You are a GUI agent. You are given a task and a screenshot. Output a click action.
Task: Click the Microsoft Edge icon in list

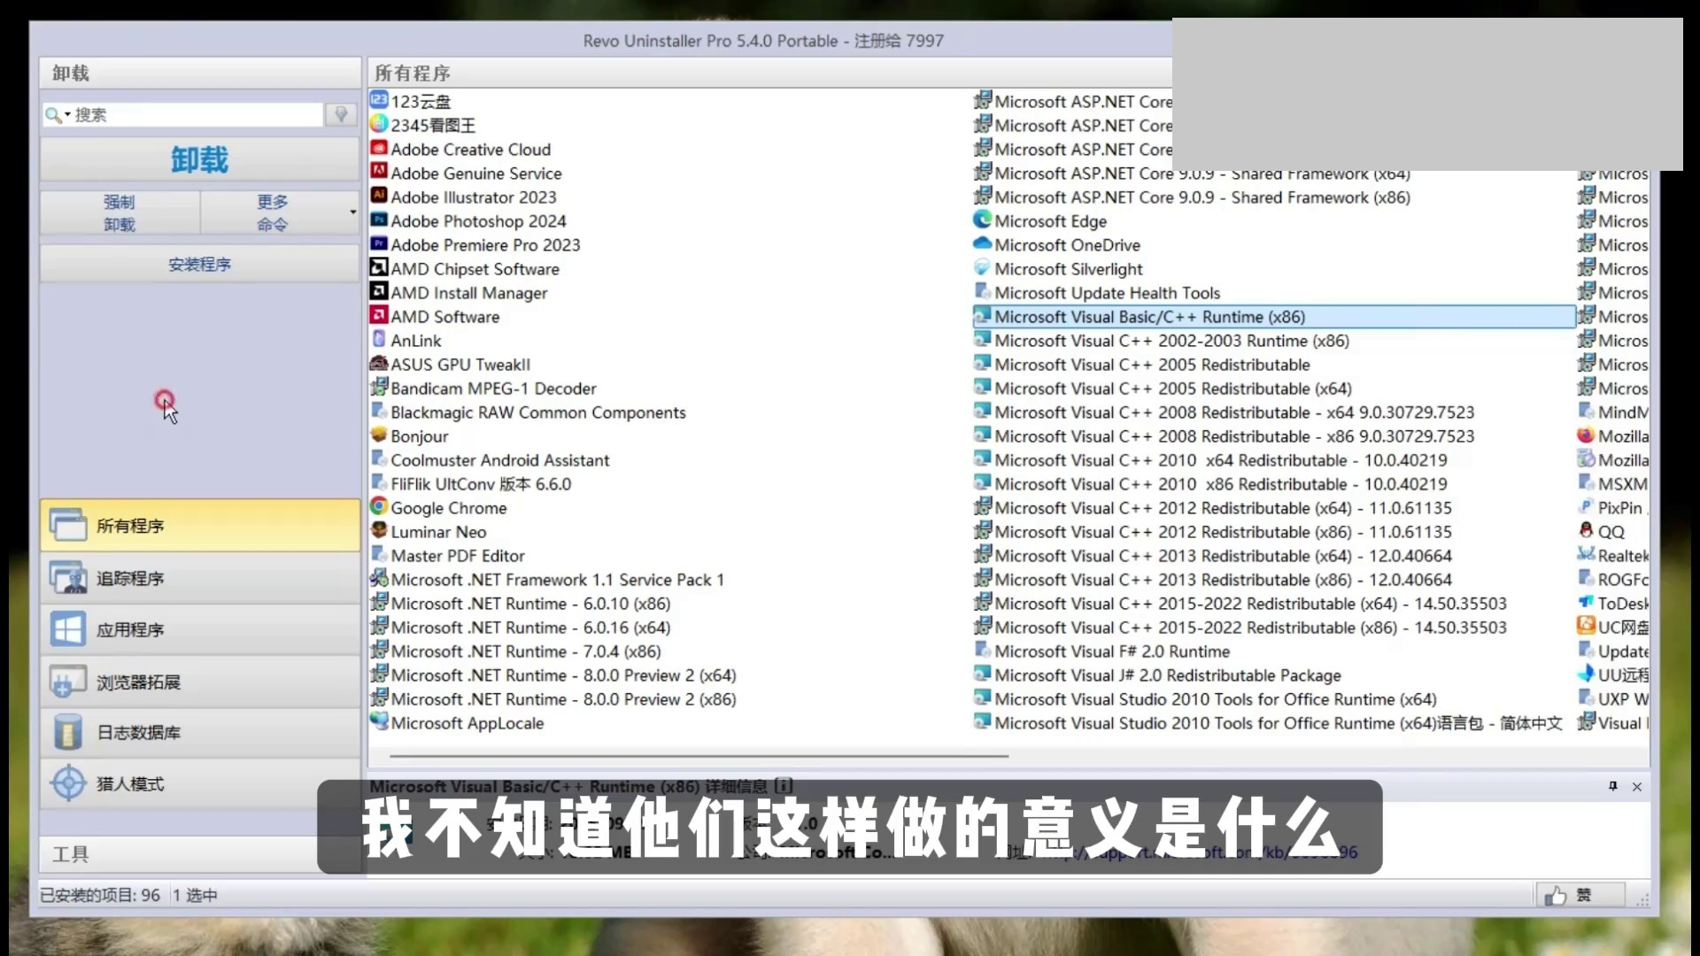point(982,220)
